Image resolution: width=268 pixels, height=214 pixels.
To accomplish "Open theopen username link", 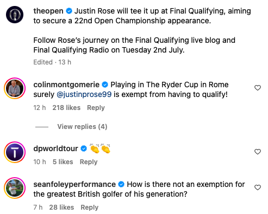I will [48, 11].
